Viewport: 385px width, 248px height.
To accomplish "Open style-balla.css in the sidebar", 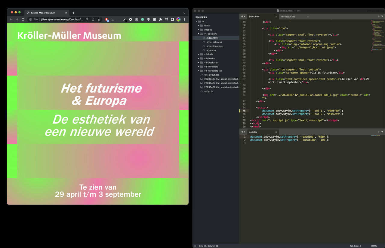I will click(214, 42).
